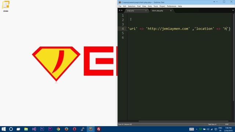
Task: Open File Explorer from taskbar
Action: 26,129
